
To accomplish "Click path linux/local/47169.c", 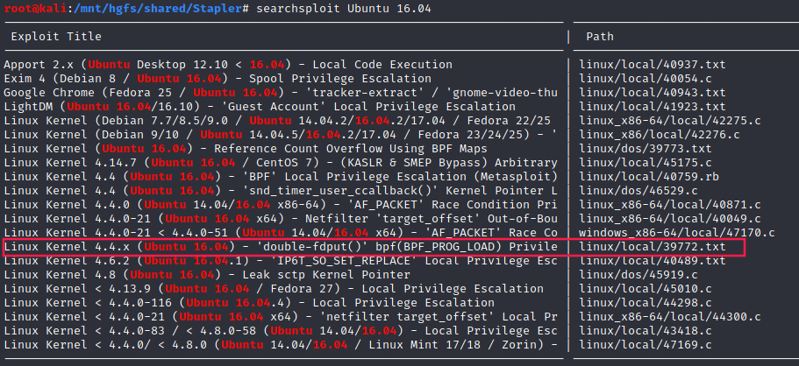I will tap(646, 345).
